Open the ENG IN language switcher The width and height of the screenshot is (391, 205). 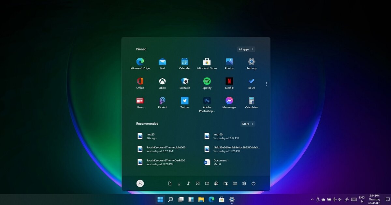pos(362,199)
